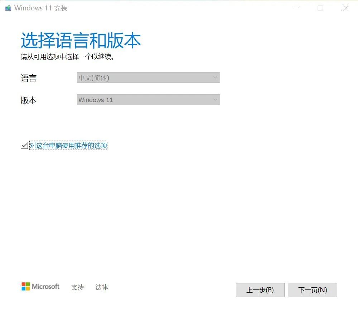Screen dimensions: 358x311
Task: Minimize the Windows 11 安装 window
Action: point(296,8)
